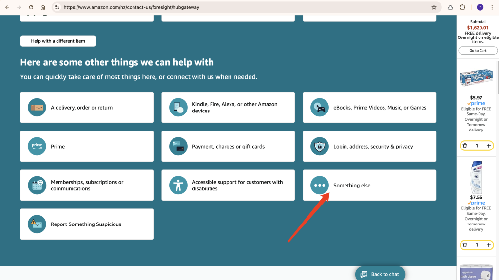Open Report Something Suspicious

tap(87, 224)
